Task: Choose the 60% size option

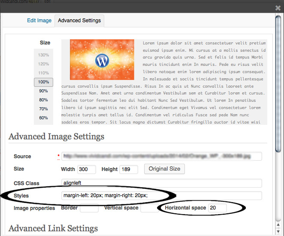Action: pos(43,118)
